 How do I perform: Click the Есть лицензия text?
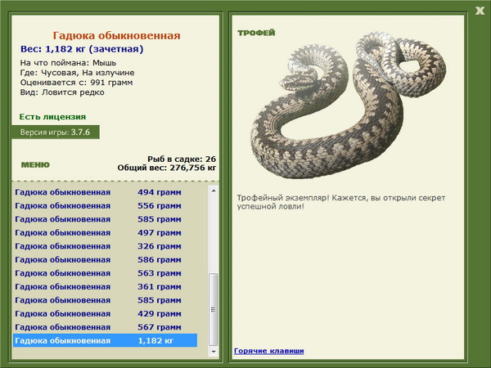52,117
